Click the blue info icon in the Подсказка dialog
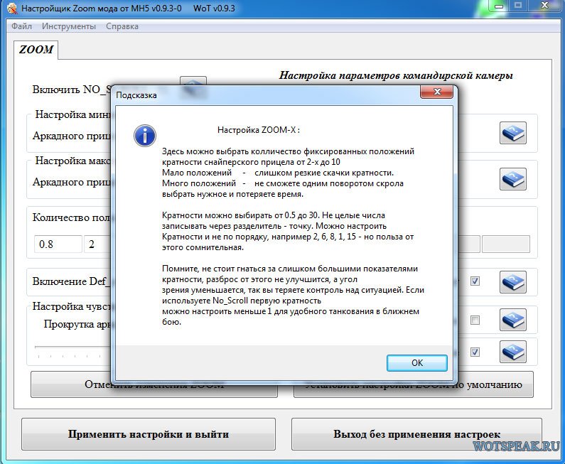The width and height of the screenshot is (565, 464). coord(145,136)
